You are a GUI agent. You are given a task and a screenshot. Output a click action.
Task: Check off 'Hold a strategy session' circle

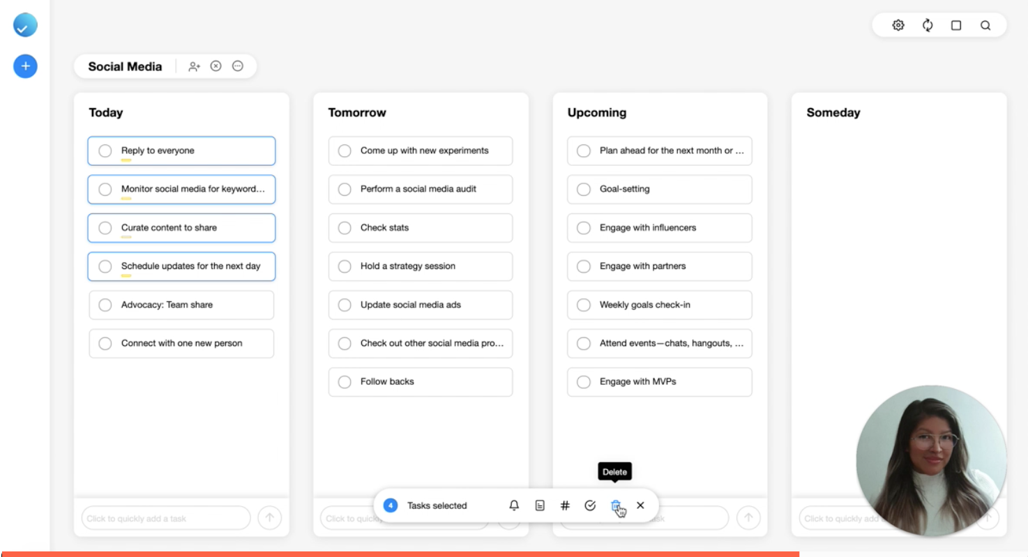pyautogui.click(x=345, y=266)
